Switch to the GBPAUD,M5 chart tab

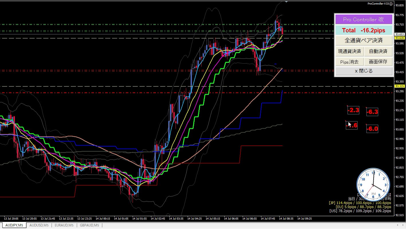(x=89, y=225)
